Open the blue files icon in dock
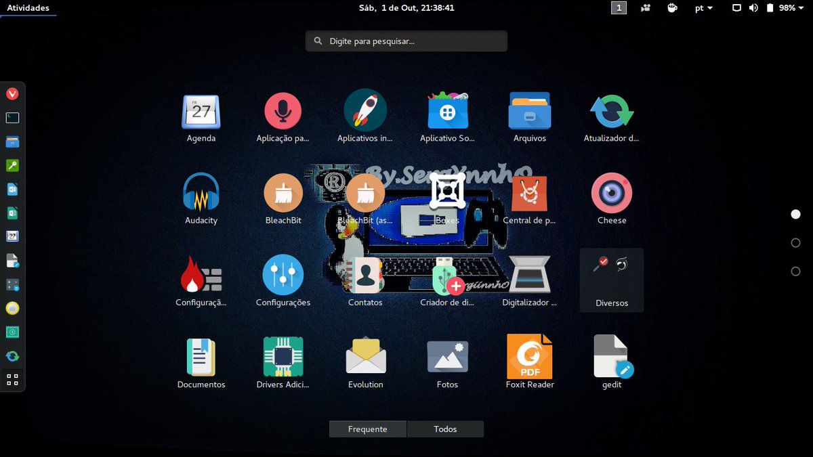 click(12, 142)
